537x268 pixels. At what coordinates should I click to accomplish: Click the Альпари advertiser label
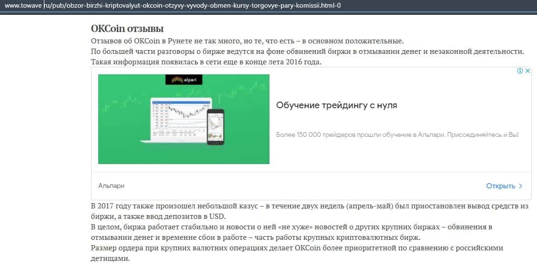(111, 186)
